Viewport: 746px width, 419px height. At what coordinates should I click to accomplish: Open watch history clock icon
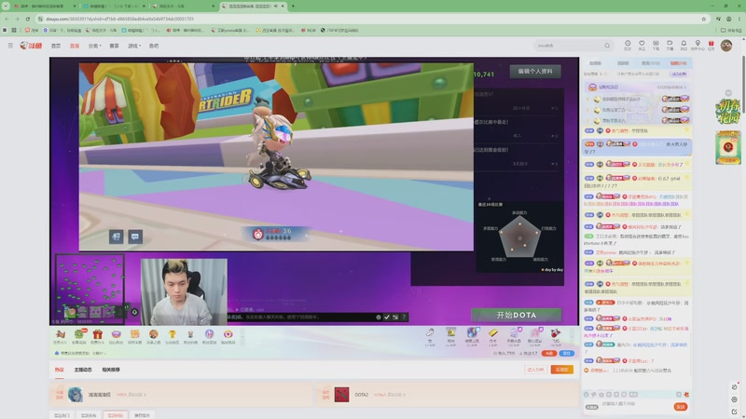(628, 45)
